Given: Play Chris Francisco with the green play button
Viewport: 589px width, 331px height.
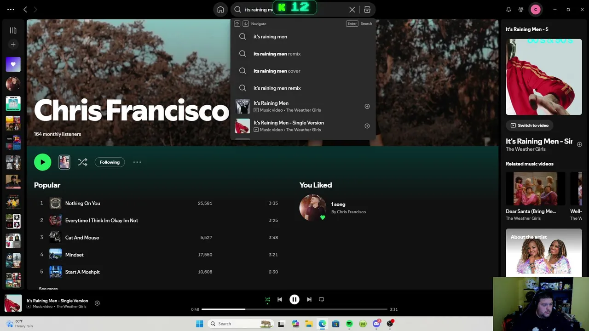Looking at the screenshot, I should 43,162.
